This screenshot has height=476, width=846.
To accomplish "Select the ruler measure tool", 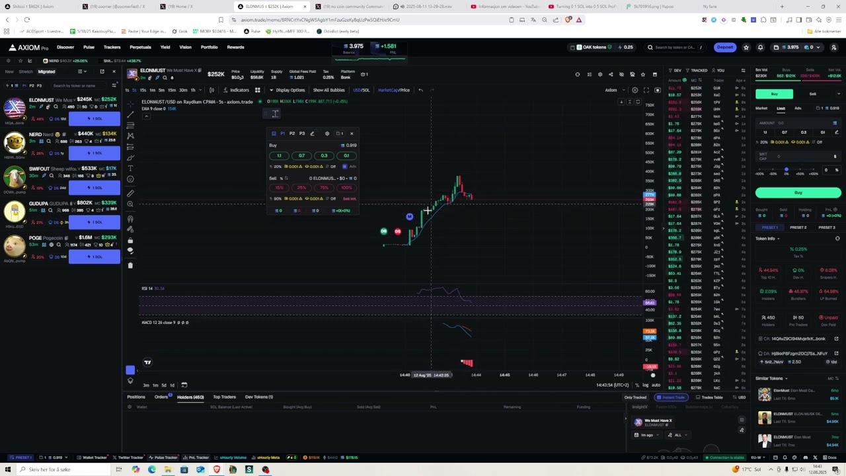I will pos(130,193).
